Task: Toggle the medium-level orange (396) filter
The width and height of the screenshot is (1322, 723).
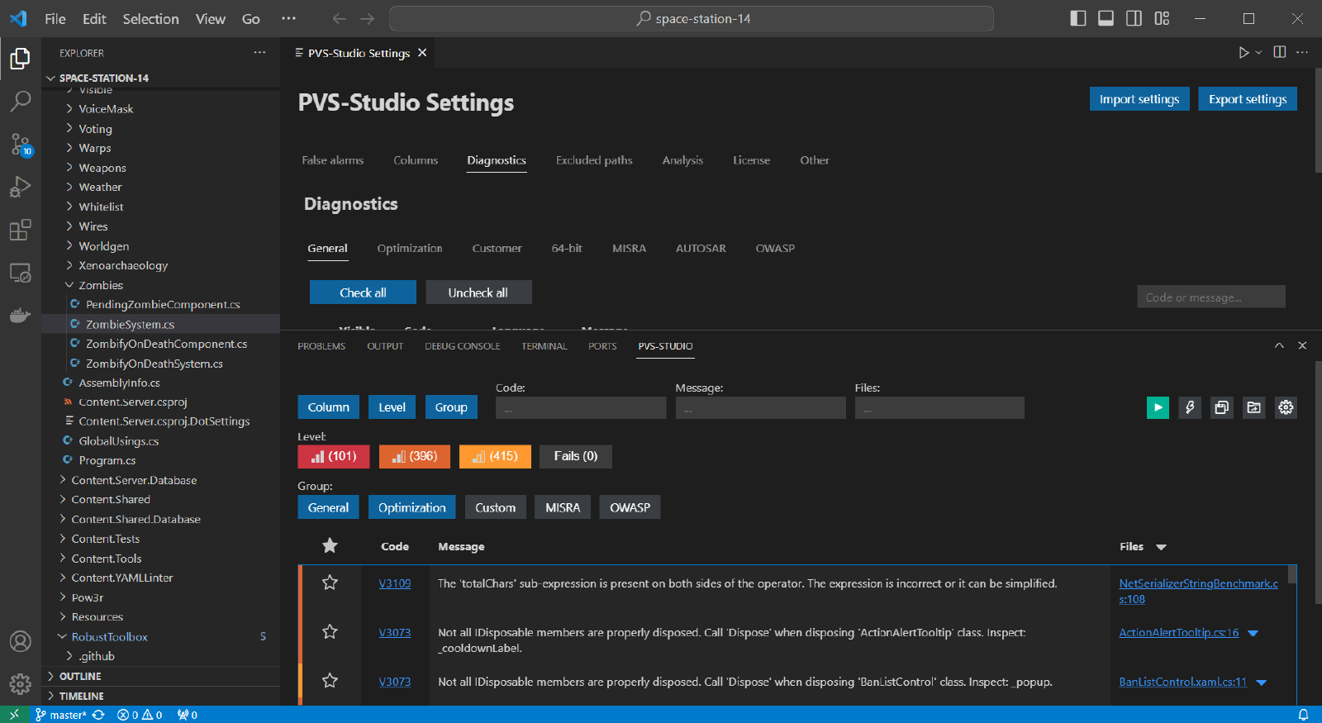Action: tap(414, 456)
